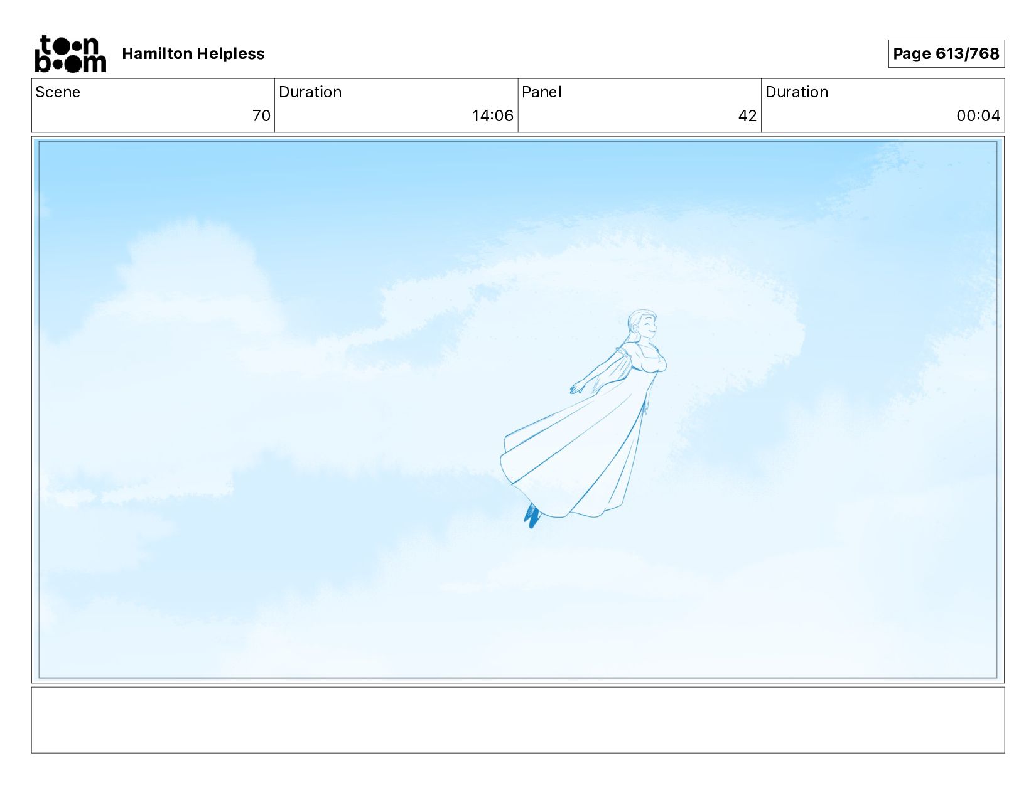Select the 'Scene' header label
Image resolution: width=1036 pixels, height=800 pixels.
click(x=58, y=92)
